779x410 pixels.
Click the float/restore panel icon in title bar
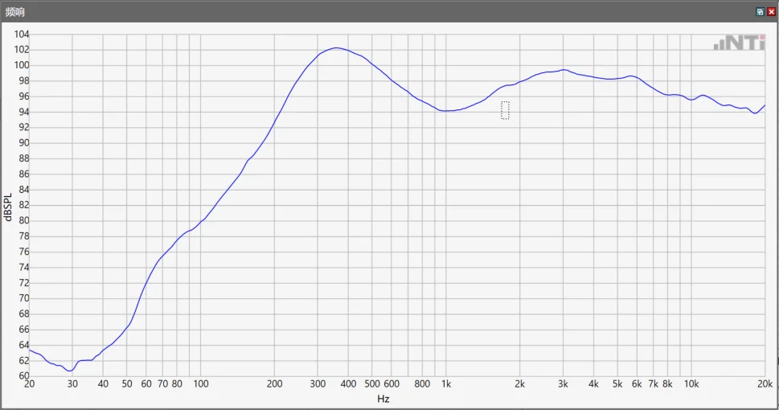point(761,12)
